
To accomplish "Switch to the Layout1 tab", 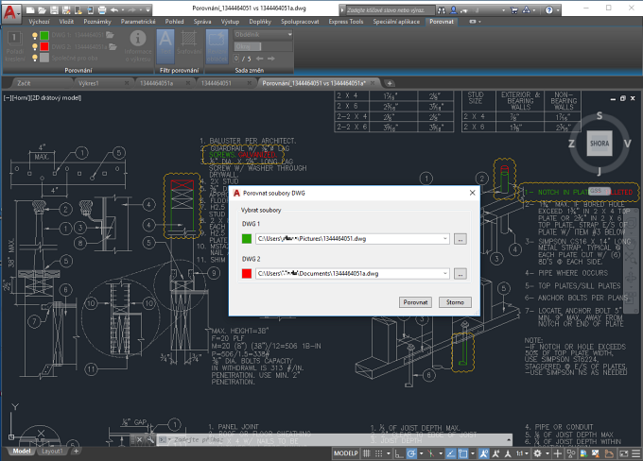I will [52, 451].
